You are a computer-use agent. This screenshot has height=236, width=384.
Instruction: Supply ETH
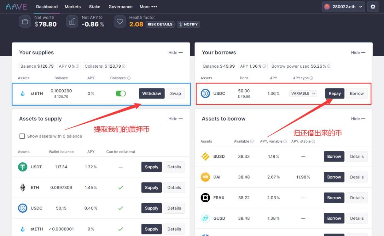152,188
